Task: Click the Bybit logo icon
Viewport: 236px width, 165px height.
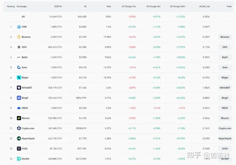Action: click(19, 57)
